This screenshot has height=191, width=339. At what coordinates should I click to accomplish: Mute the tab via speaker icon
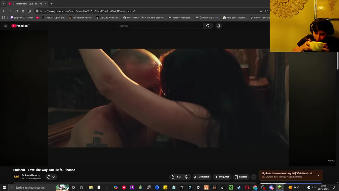click(x=41, y=4)
